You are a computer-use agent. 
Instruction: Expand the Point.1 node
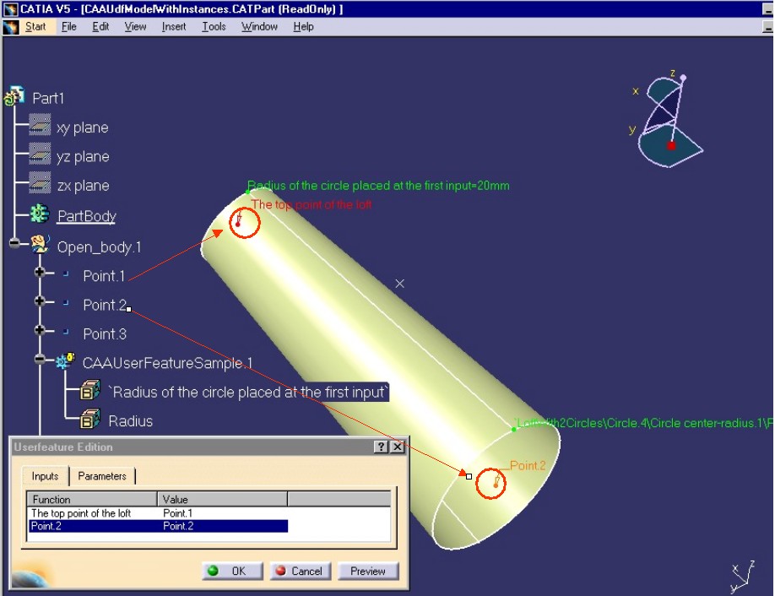coord(40,272)
